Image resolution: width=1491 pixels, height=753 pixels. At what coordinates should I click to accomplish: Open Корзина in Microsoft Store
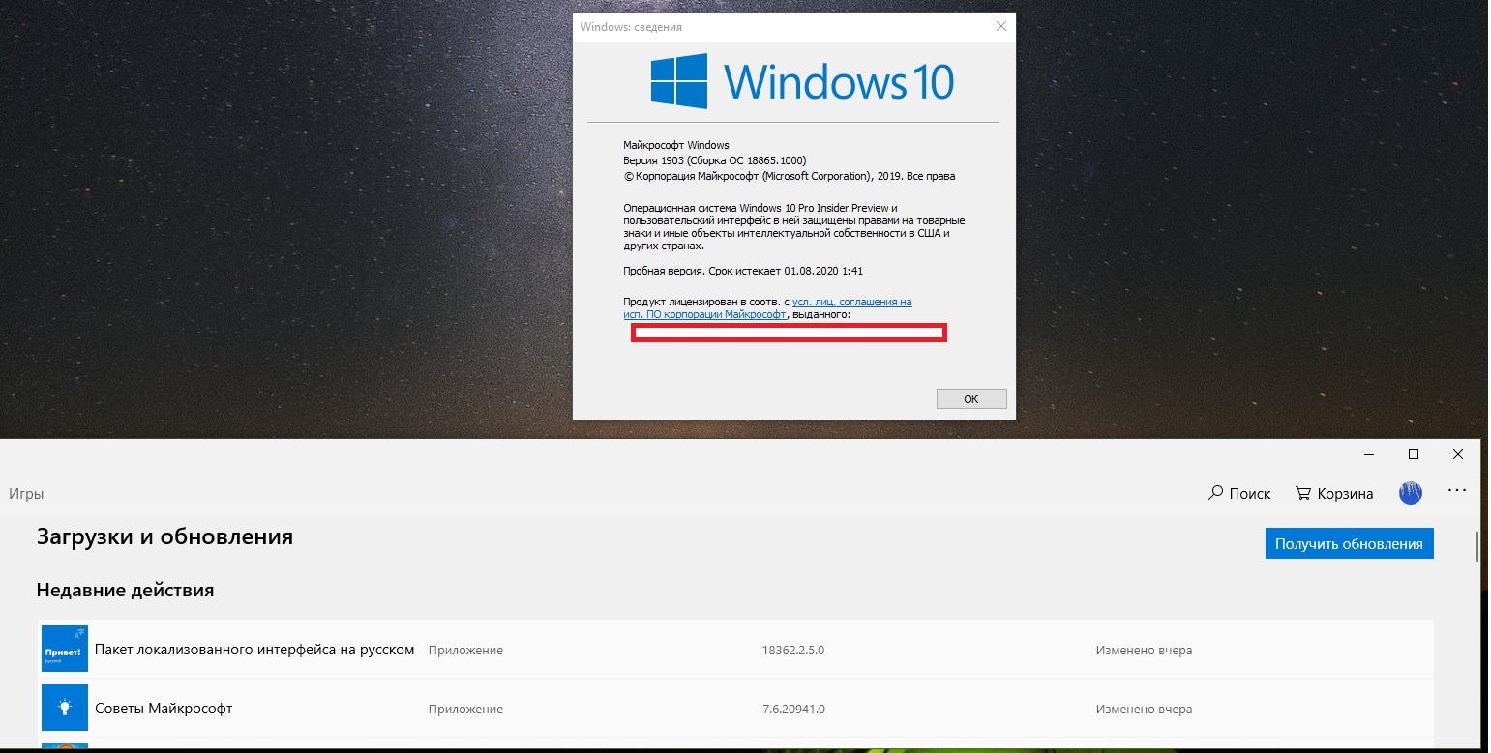click(1333, 493)
